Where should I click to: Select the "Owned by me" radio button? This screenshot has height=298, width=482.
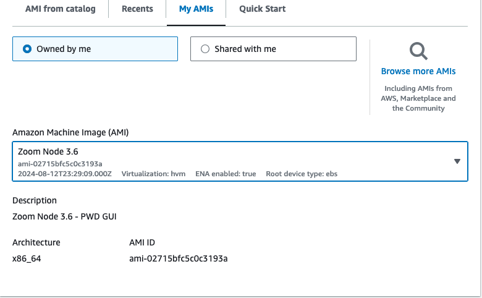click(x=27, y=49)
